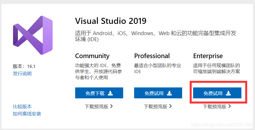Click the Enterprise description 适用于任何规模团队的
Image resolution: width=255 pixels, height=130 pixels.
click(217, 68)
